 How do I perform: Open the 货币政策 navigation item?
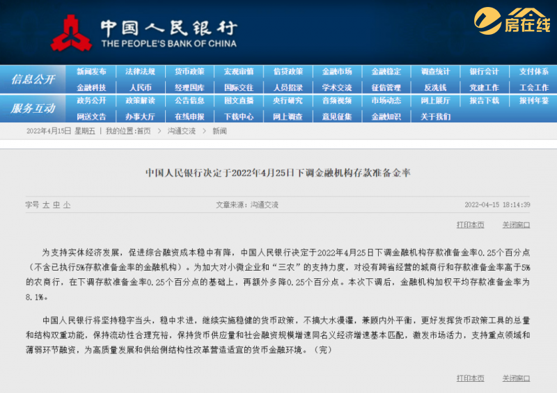(189, 72)
